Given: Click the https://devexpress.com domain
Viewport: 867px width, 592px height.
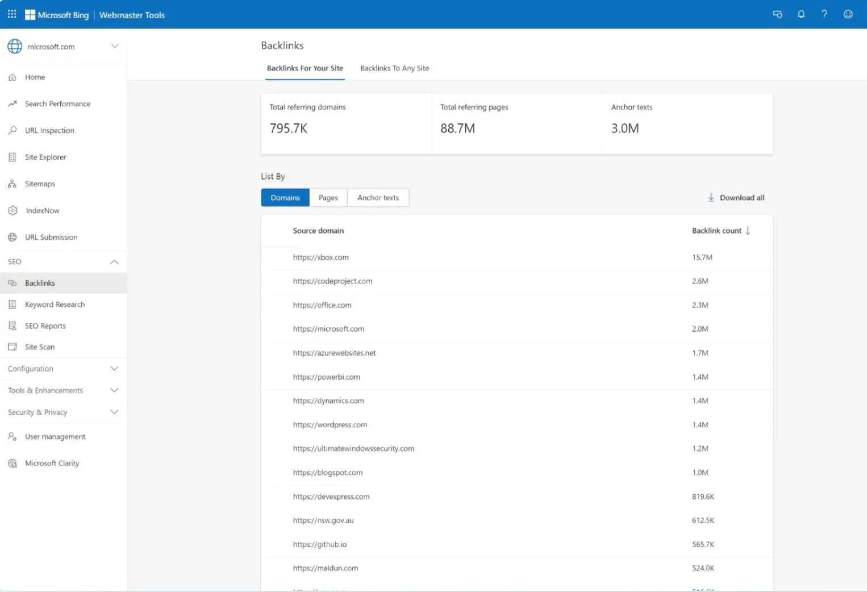Looking at the screenshot, I should [331, 497].
